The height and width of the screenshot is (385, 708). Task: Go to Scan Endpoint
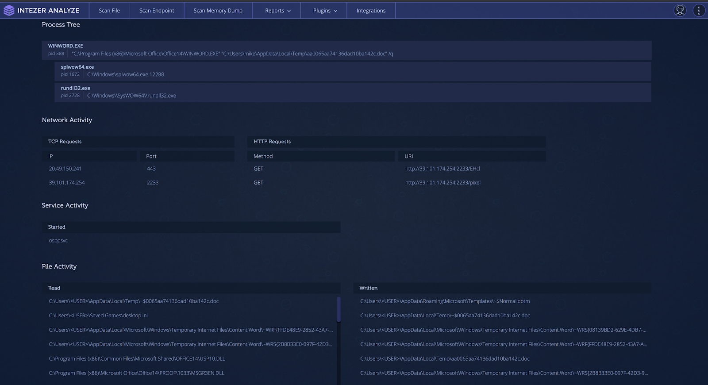[x=157, y=11]
